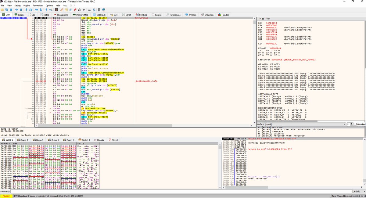Click the Bookmarks toolbar icon

(x=75, y=10)
